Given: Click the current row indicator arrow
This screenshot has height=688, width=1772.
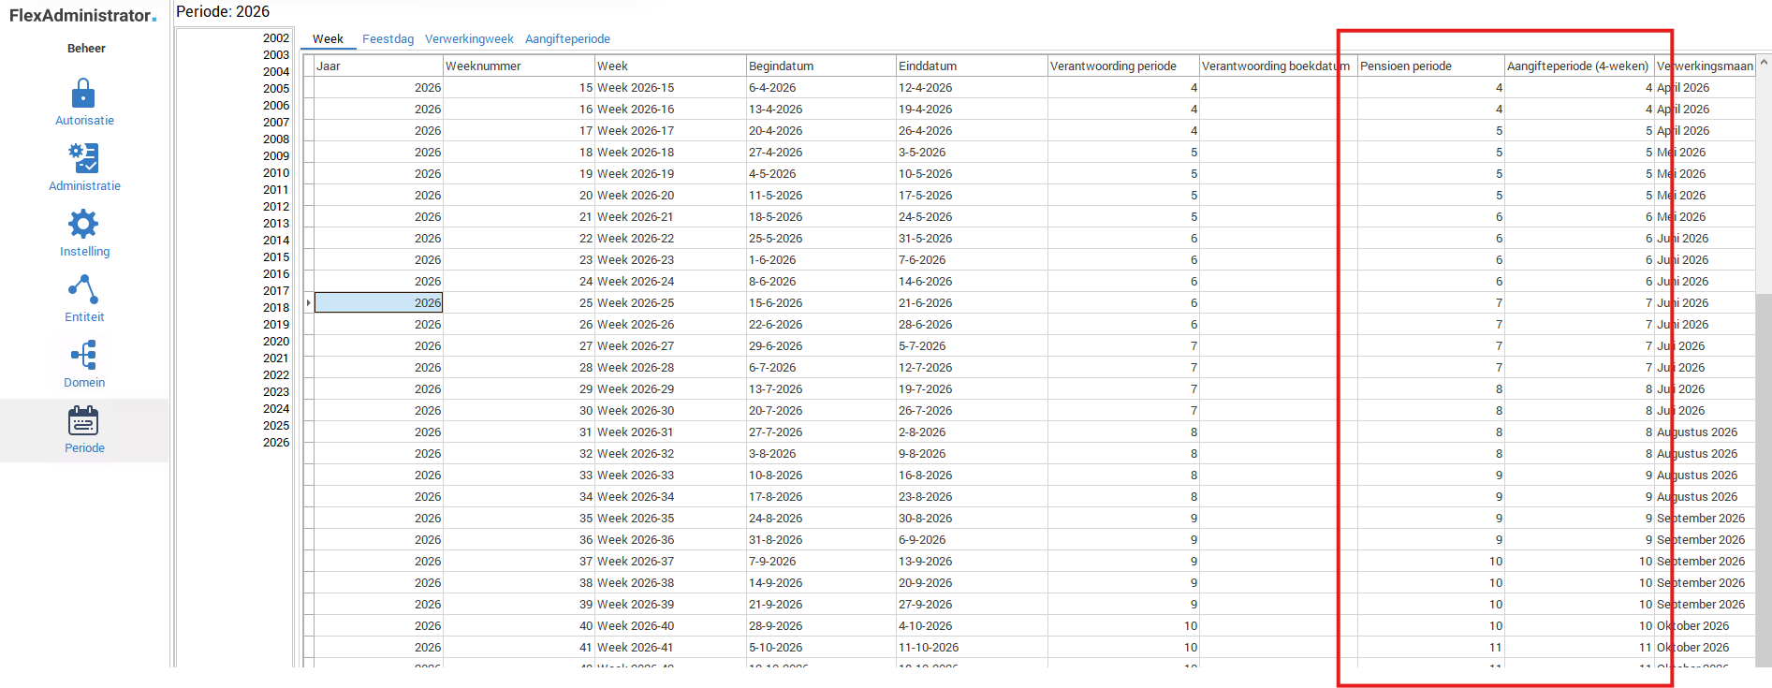Looking at the screenshot, I should pyautogui.click(x=309, y=302).
